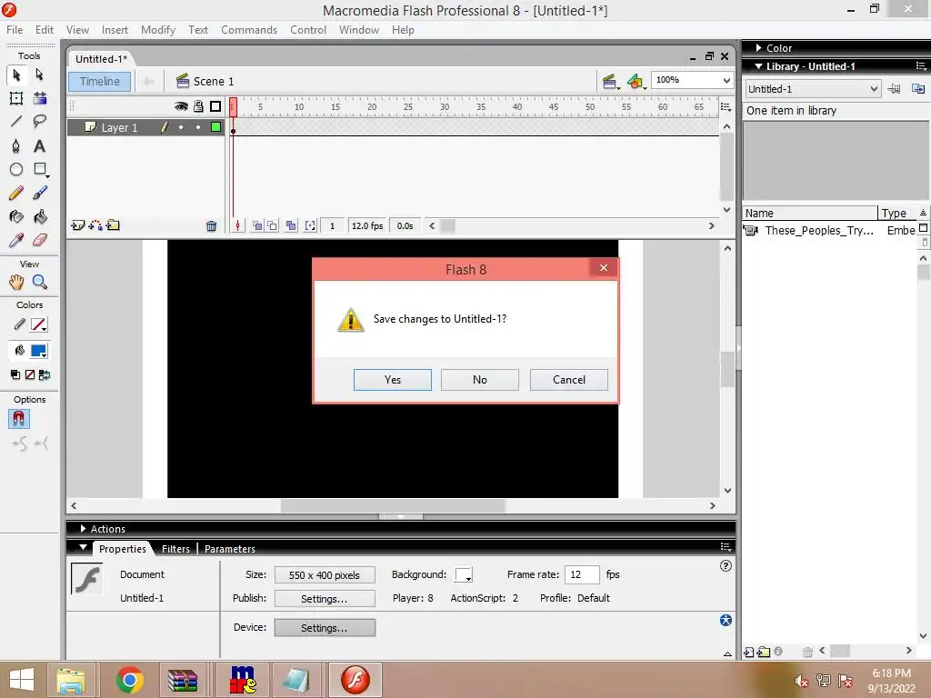Collapse the Library - Untitled-1 panel
The width and height of the screenshot is (931, 698).
(x=759, y=65)
